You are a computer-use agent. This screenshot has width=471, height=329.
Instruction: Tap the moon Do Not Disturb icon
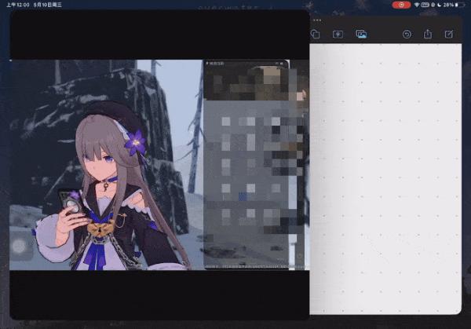439,5
